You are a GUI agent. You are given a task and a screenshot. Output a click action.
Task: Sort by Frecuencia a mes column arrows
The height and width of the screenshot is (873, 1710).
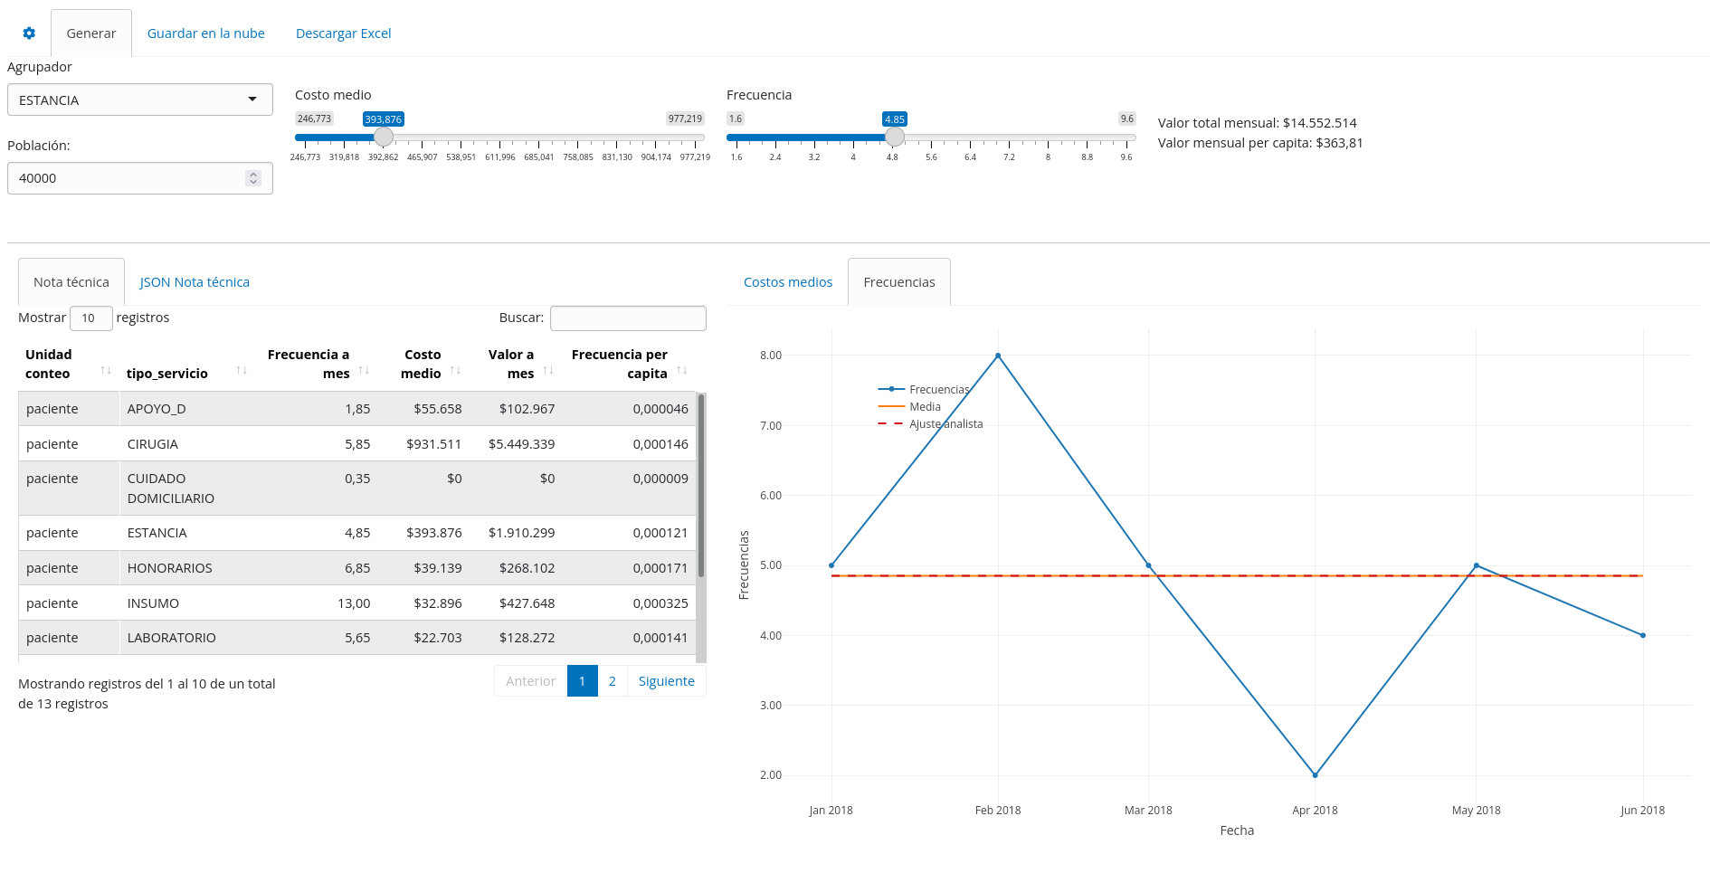(364, 370)
